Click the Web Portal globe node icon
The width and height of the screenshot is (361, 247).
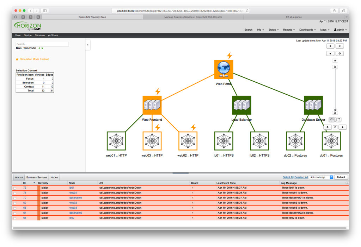(x=224, y=69)
